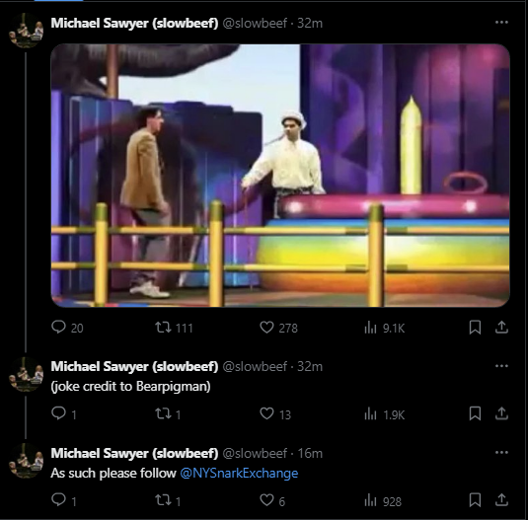Share the video tweet
Screen dimensions: 528x520
(501, 328)
